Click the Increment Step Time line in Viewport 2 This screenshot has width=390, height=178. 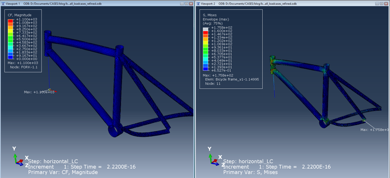click(x=277, y=167)
